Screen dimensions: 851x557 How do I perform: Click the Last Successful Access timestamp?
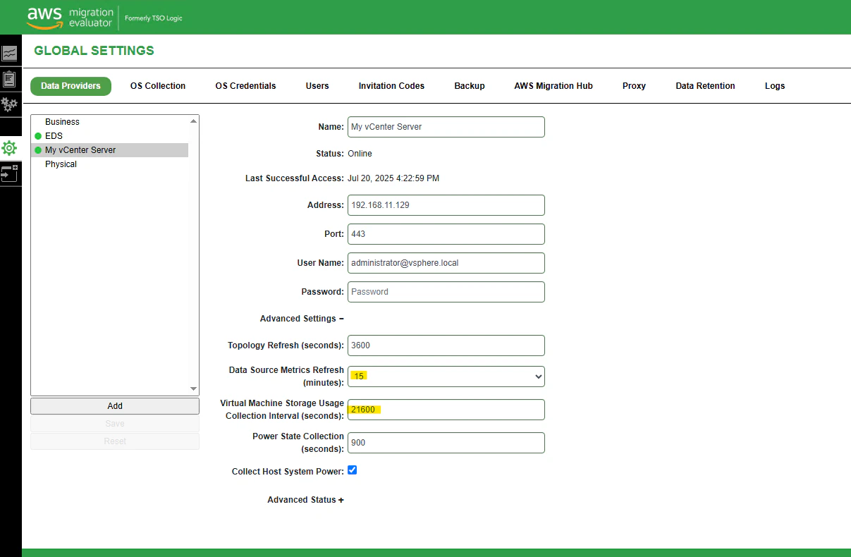(x=393, y=178)
